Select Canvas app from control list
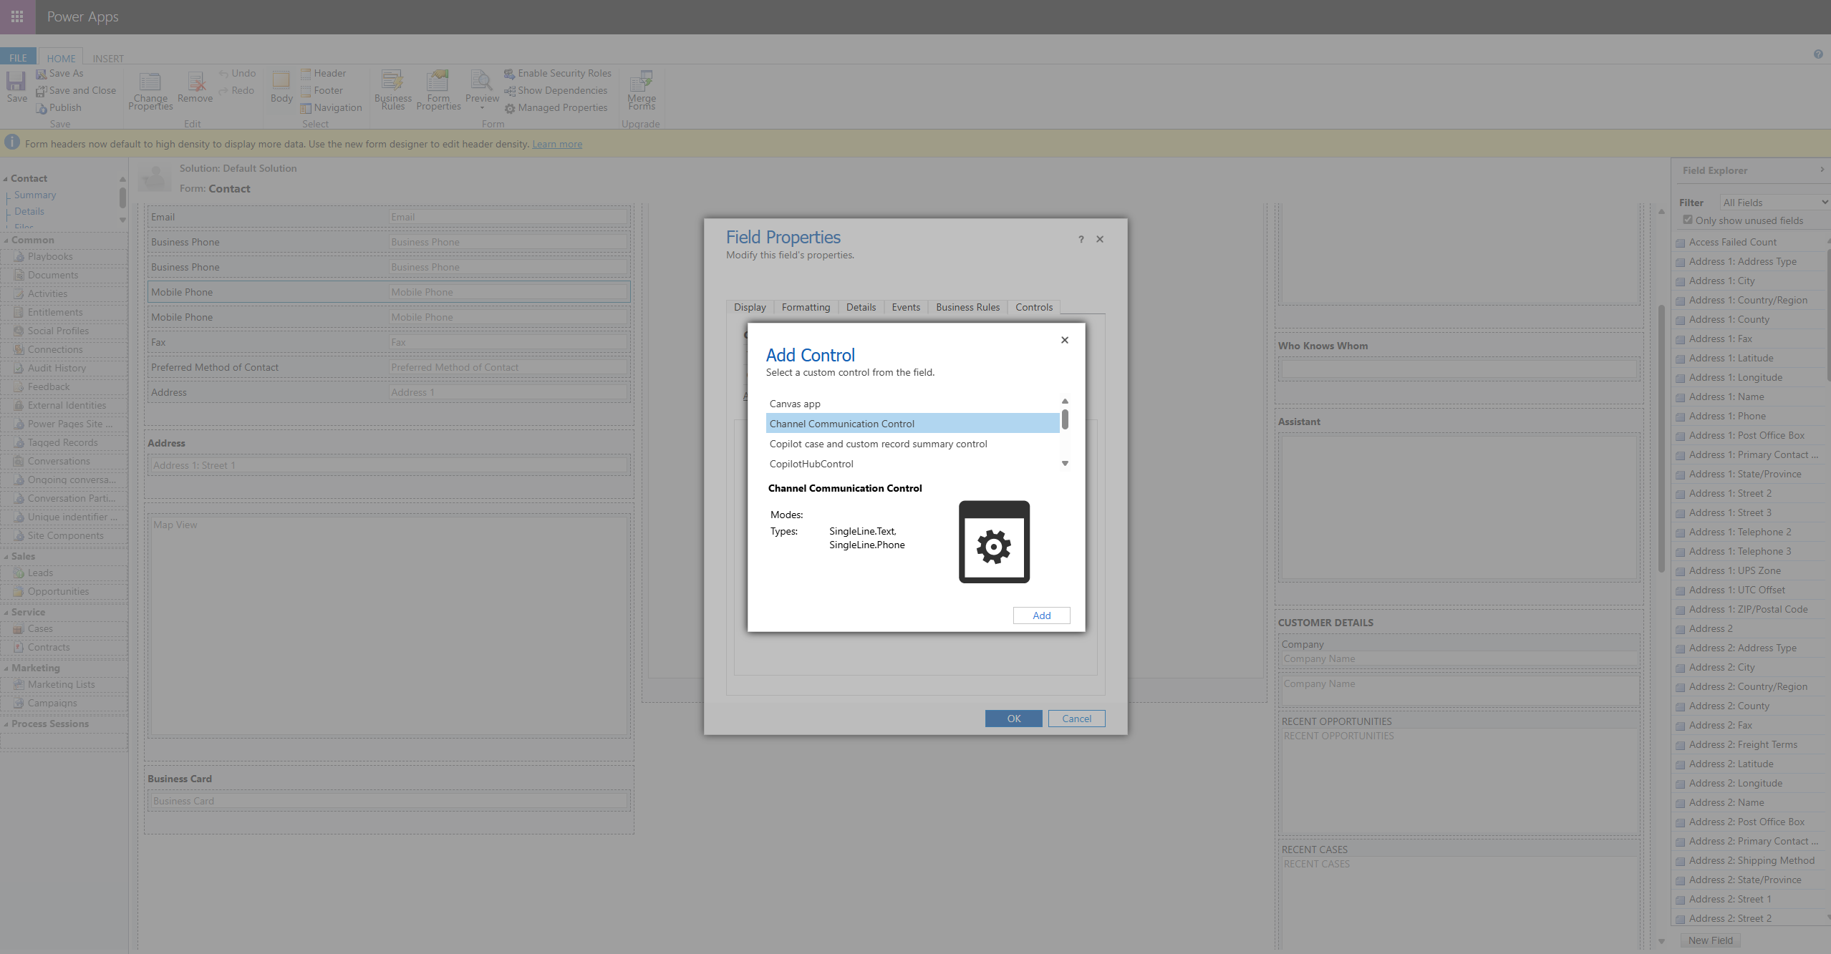The width and height of the screenshot is (1831, 954). click(795, 404)
